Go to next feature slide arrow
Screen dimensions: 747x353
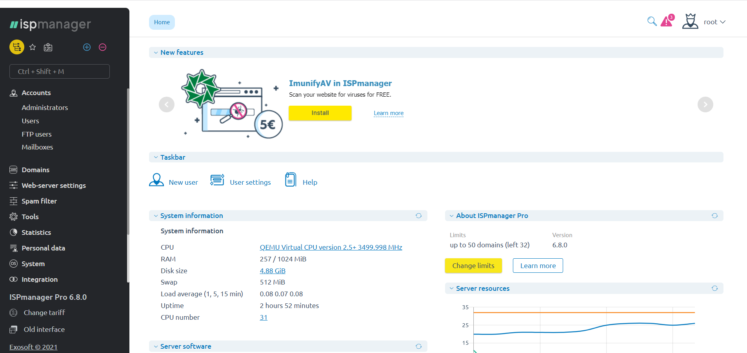(705, 104)
